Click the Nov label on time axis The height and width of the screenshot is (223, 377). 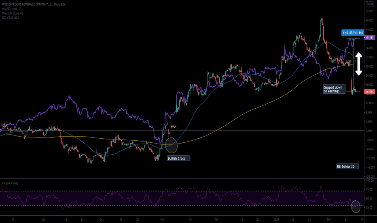tap(163, 220)
